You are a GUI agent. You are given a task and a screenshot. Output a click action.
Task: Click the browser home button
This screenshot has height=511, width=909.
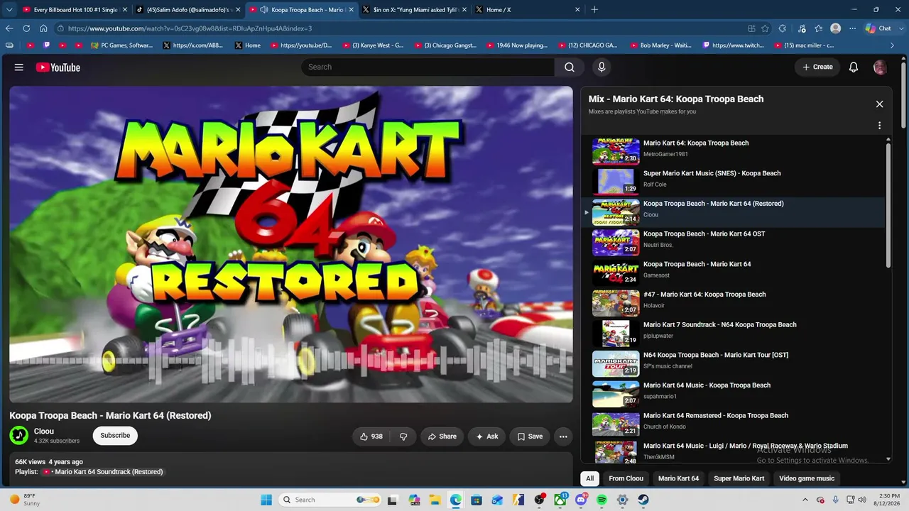coord(43,28)
